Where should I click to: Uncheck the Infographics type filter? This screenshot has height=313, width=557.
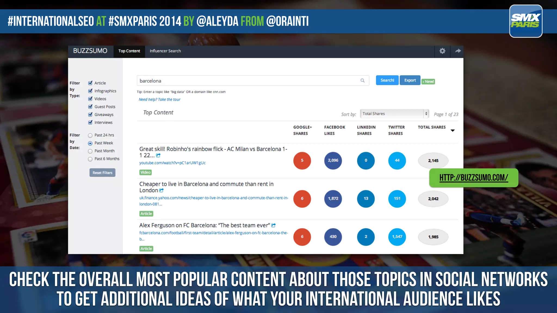(x=90, y=91)
